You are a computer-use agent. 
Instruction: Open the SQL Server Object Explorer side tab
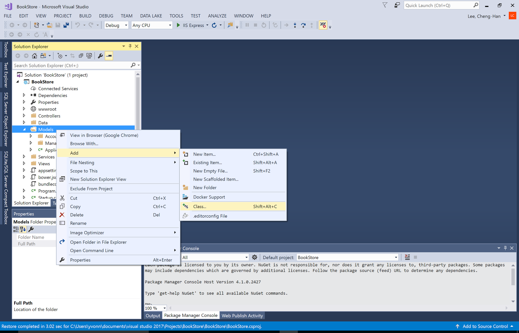click(x=6, y=119)
